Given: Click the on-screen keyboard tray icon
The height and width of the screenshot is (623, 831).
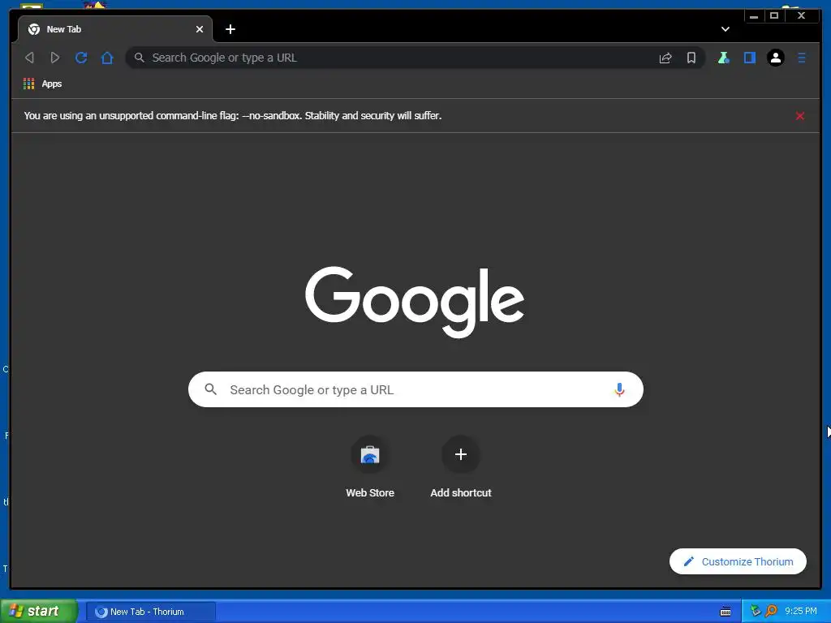Looking at the screenshot, I should click(x=726, y=612).
